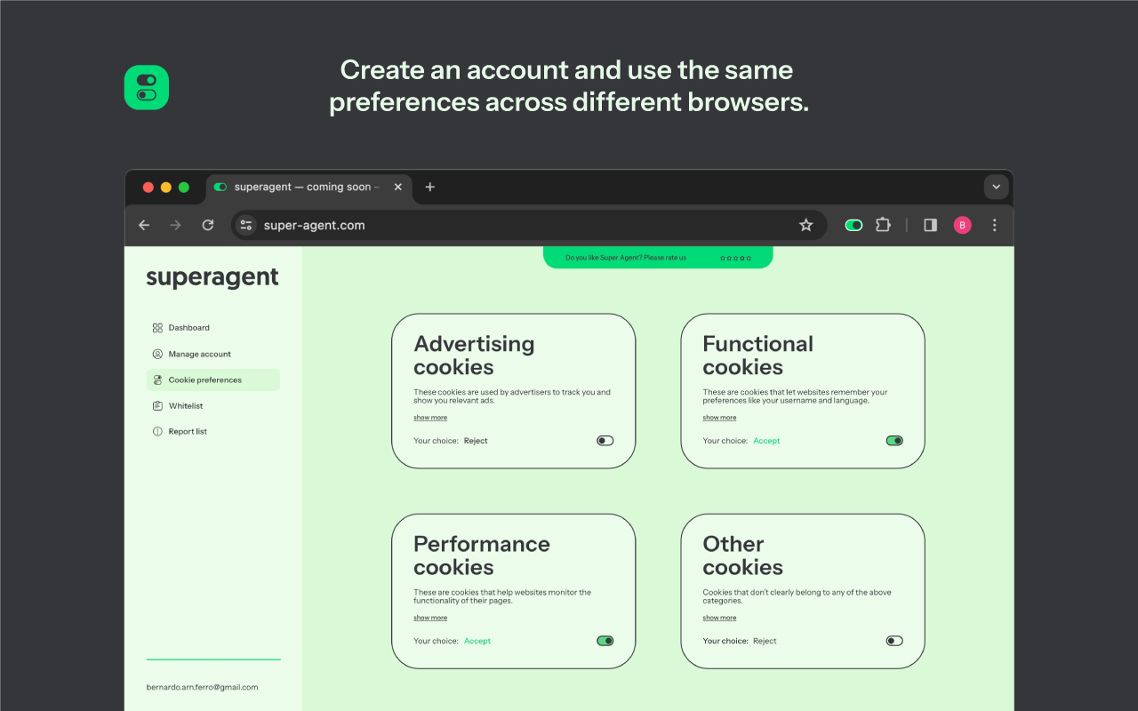Screen dimensions: 1138x711
Task: Open the split-screen sidebar icon in toolbar
Action: [929, 225]
